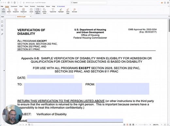Screen dimensions: 170x126
Task: Switch to the Foxit eSign tab
Action: [41, 6]
